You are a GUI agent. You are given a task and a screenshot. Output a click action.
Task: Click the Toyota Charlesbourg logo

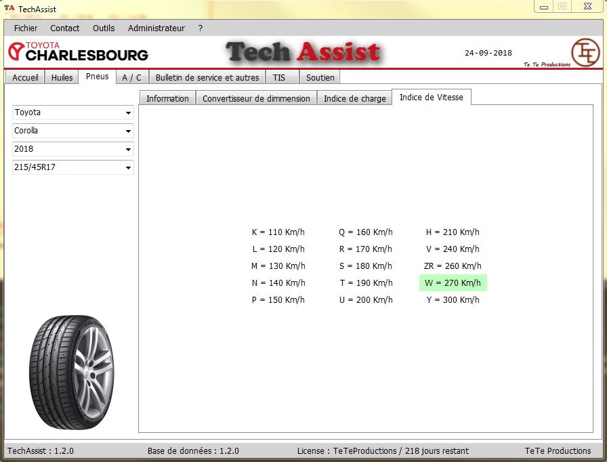coord(78,51)
